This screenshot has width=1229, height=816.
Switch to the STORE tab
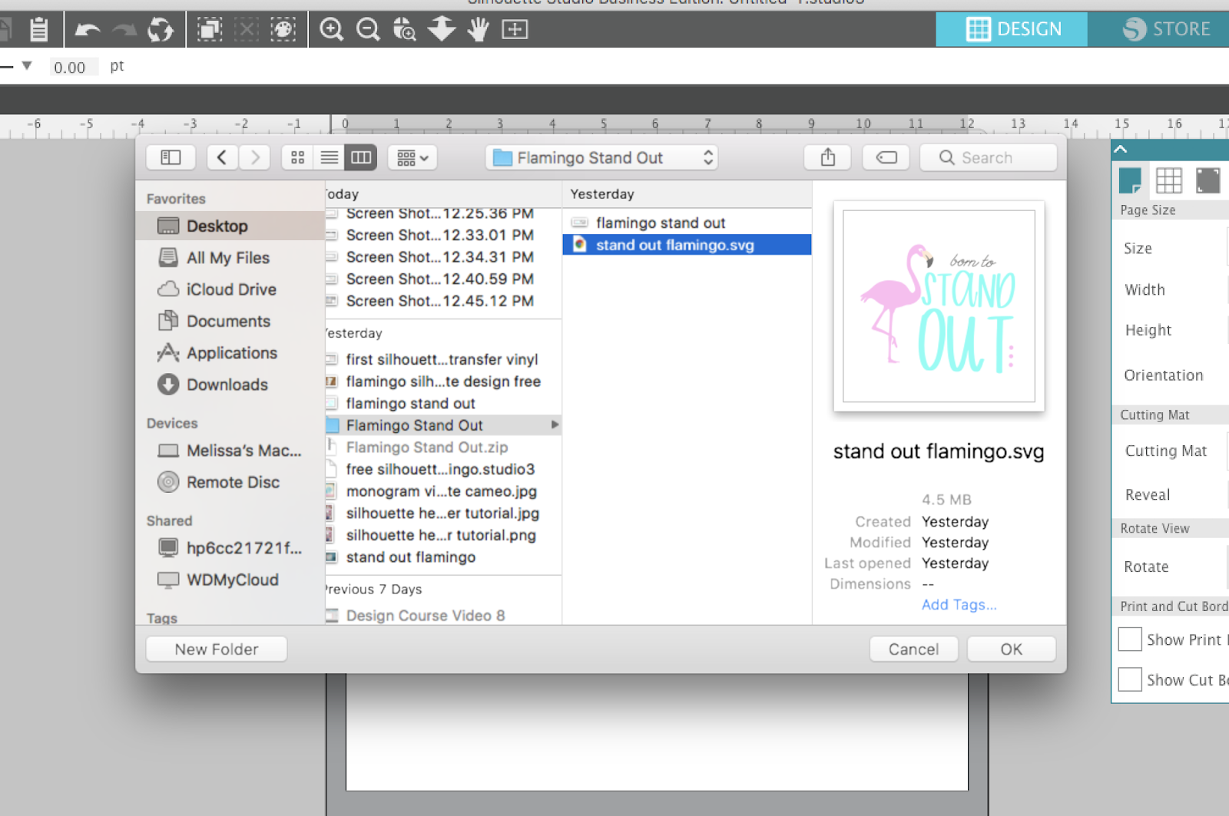tap(1168, 29)
